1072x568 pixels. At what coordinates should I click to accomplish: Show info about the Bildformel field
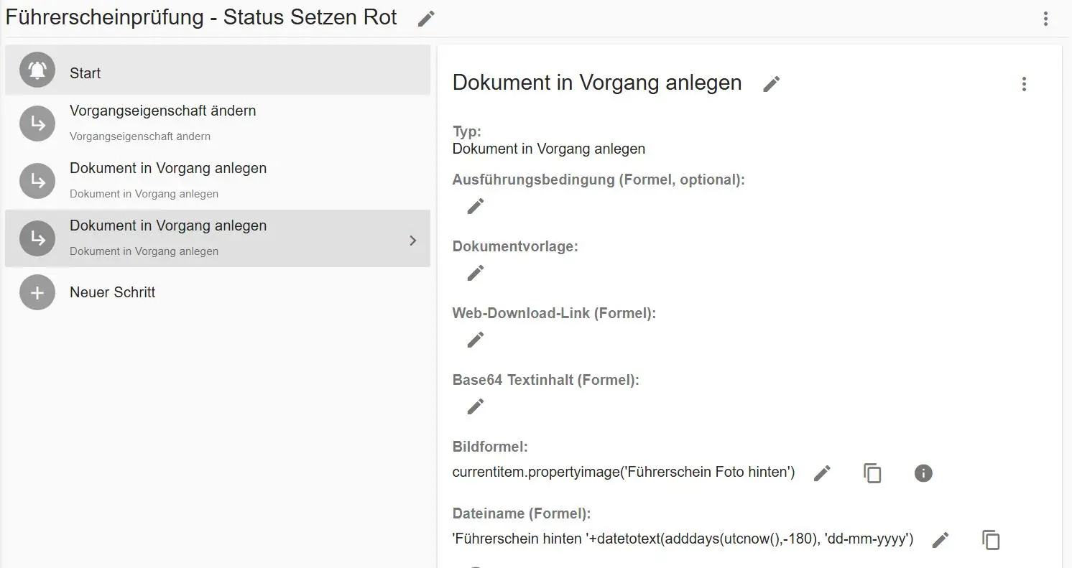[x=923, y=473]
